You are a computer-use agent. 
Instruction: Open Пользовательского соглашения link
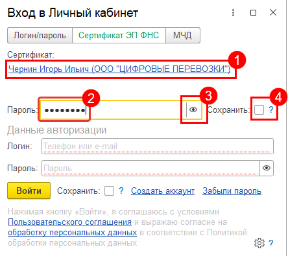click(x=69, y=222)
